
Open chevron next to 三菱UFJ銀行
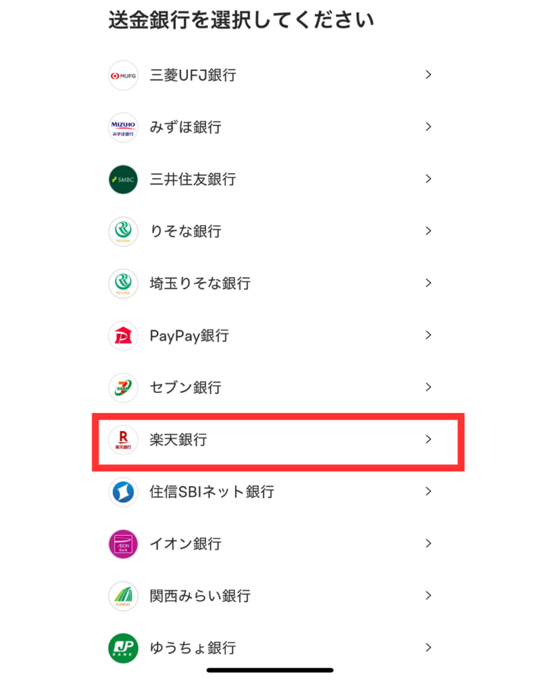click(x=428, y=75)
